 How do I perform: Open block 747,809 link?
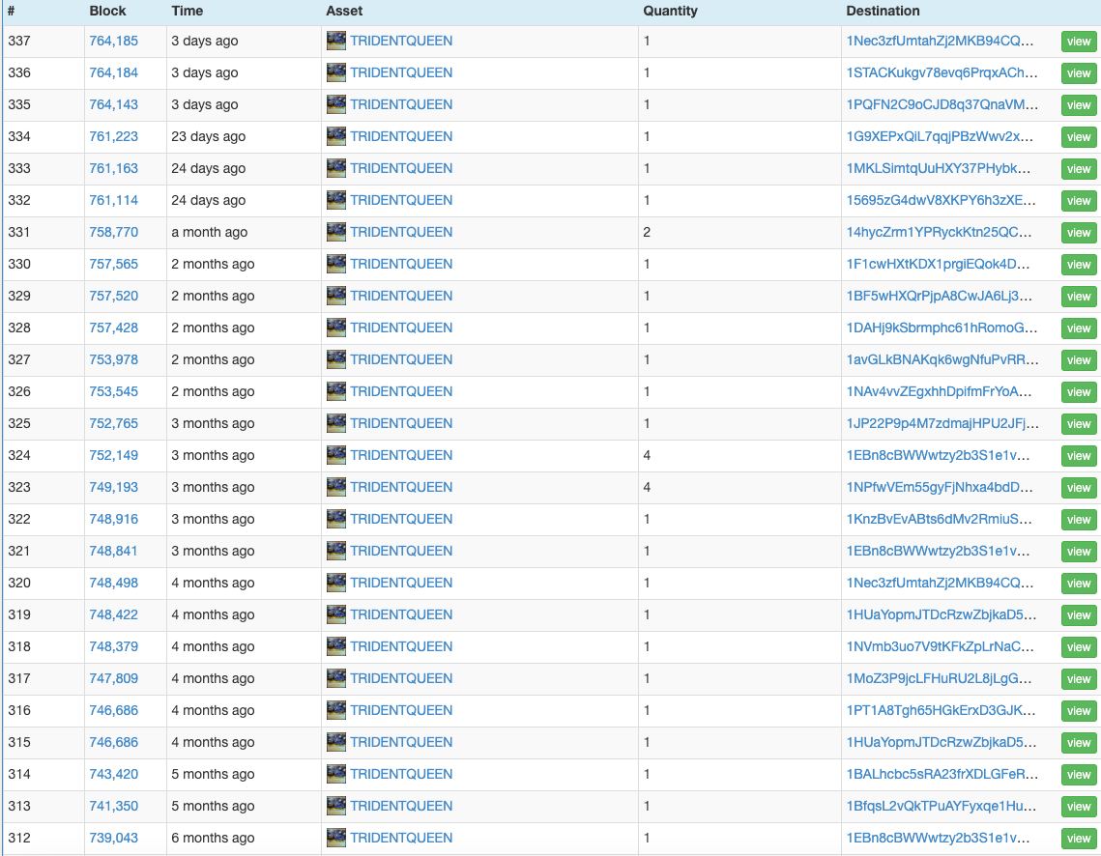pyautogui.click(x=114, y=678)
